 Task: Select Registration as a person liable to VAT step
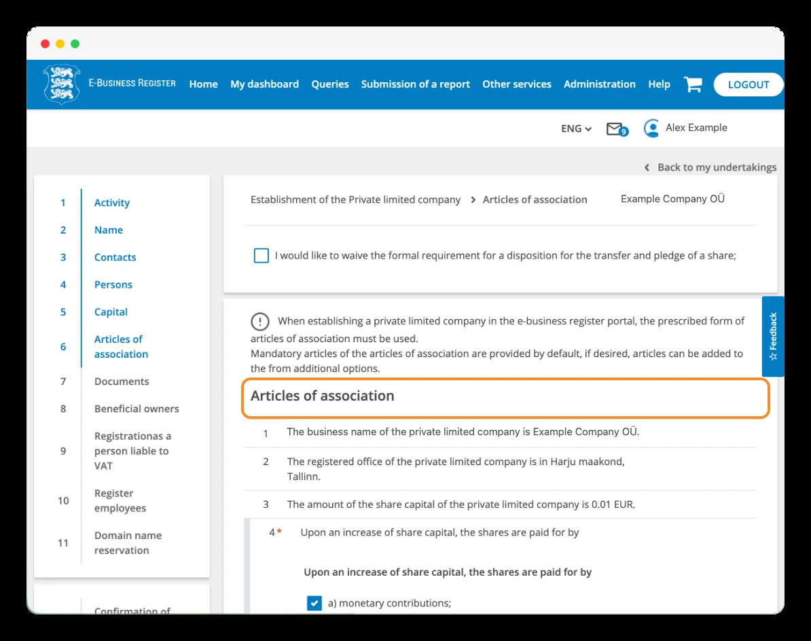133,451
